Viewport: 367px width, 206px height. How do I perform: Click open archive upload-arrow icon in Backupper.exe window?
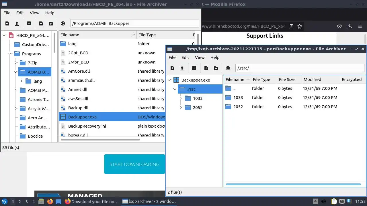(x=182, y=68)
